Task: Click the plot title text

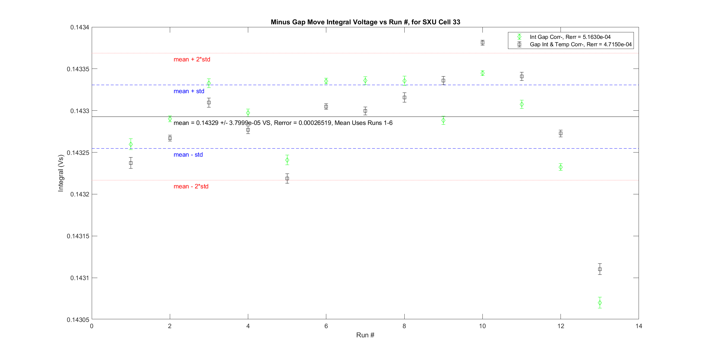Action: coord(365,22)
